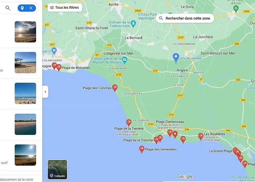Click the La Grand-Plage label
The width and height of the screenshot is (255, 182).
click(220, 151)
